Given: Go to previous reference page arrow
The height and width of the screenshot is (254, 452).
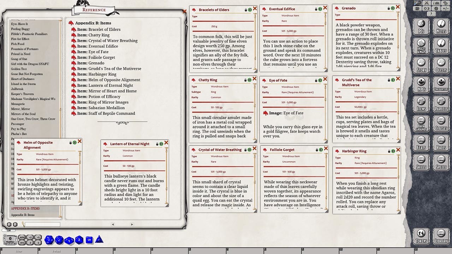Looking at the screenshot, I should pyautogui.click(x=113, y=224).
